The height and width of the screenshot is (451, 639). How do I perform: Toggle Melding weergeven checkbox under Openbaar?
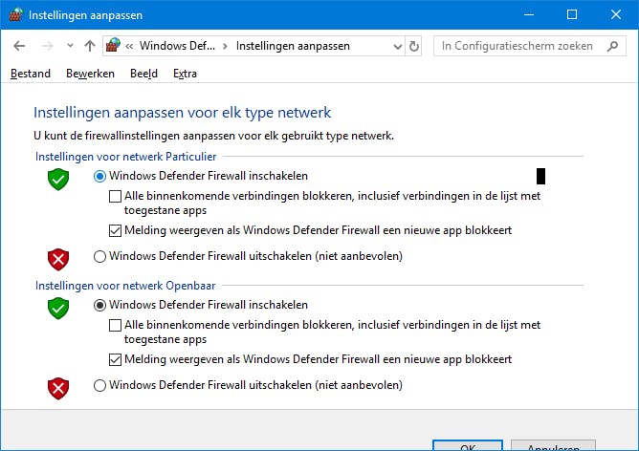[x=116, y=360]
